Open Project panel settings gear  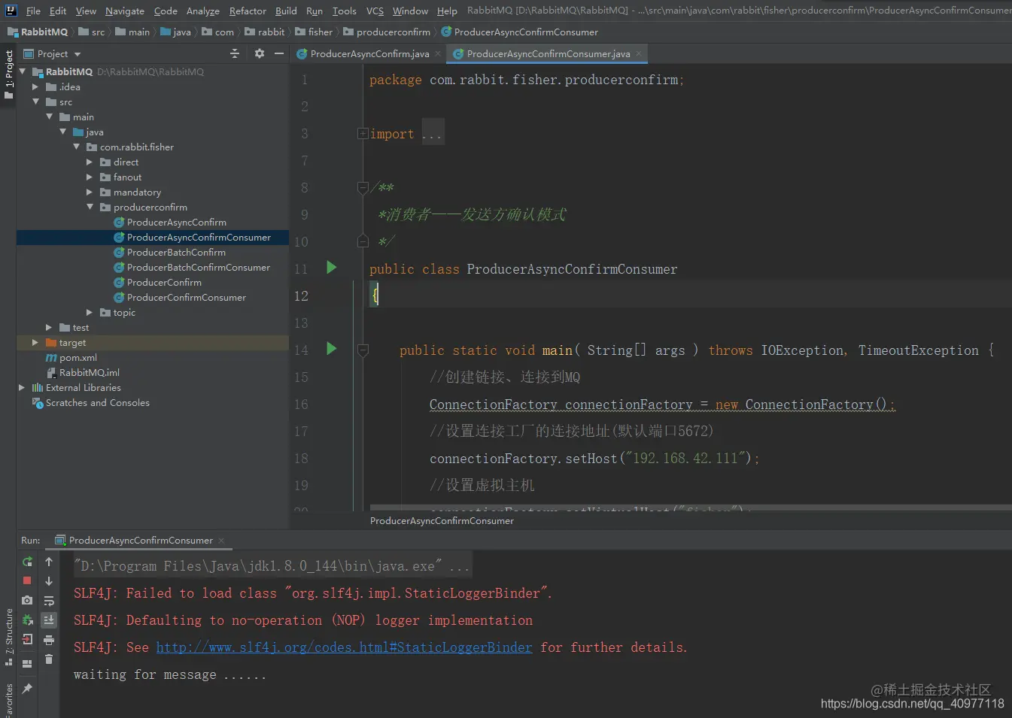[x=260, y=53]
